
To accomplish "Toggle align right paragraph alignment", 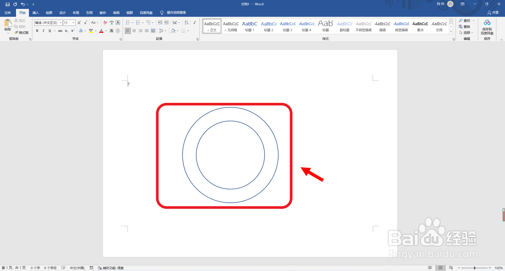I will [140, 31].
